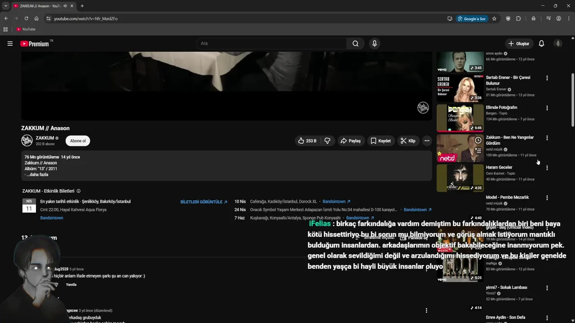Click the Watch Later clock on Zakkum thumbnail

tap(478, 140)
